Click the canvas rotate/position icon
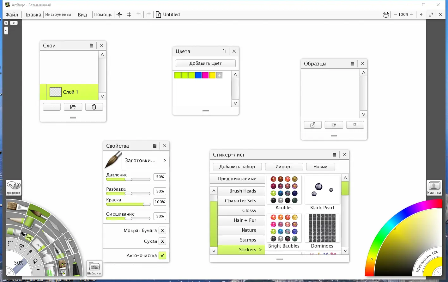This screenshot has width=448, height=282. click(386, 15)
